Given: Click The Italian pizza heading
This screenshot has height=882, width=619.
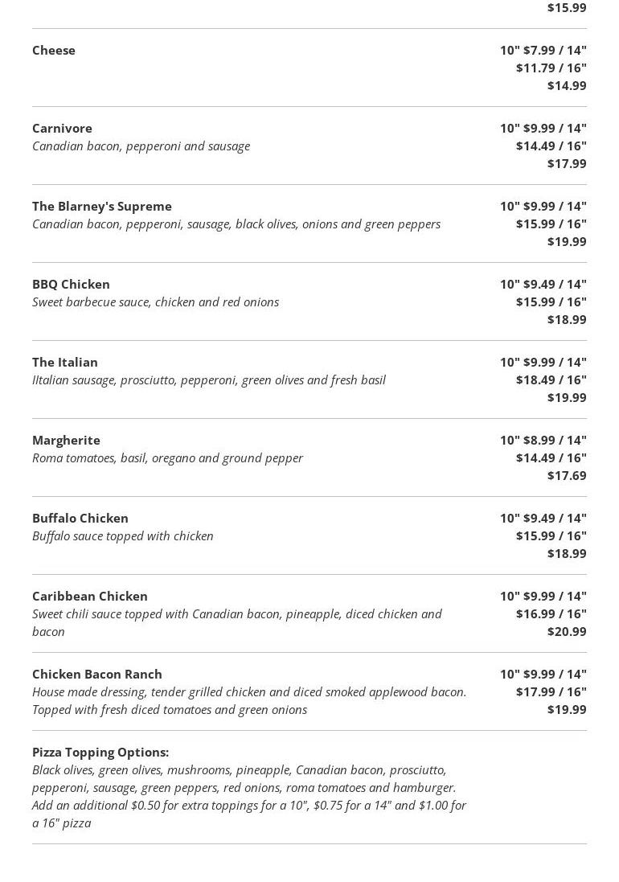Looking at the screenshot, I should point(65,362).
